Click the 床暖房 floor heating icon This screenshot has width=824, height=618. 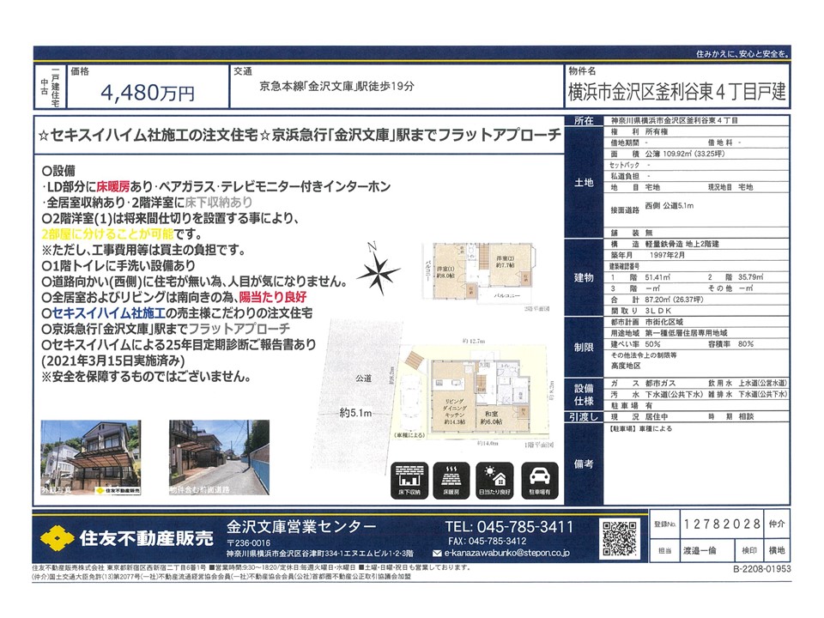click(x=451, y=481)
